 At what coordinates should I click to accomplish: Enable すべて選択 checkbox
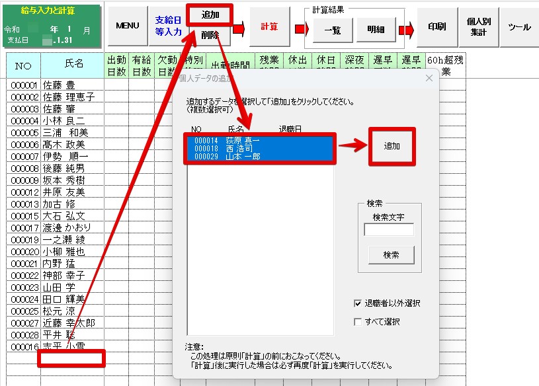coord(358,322)
